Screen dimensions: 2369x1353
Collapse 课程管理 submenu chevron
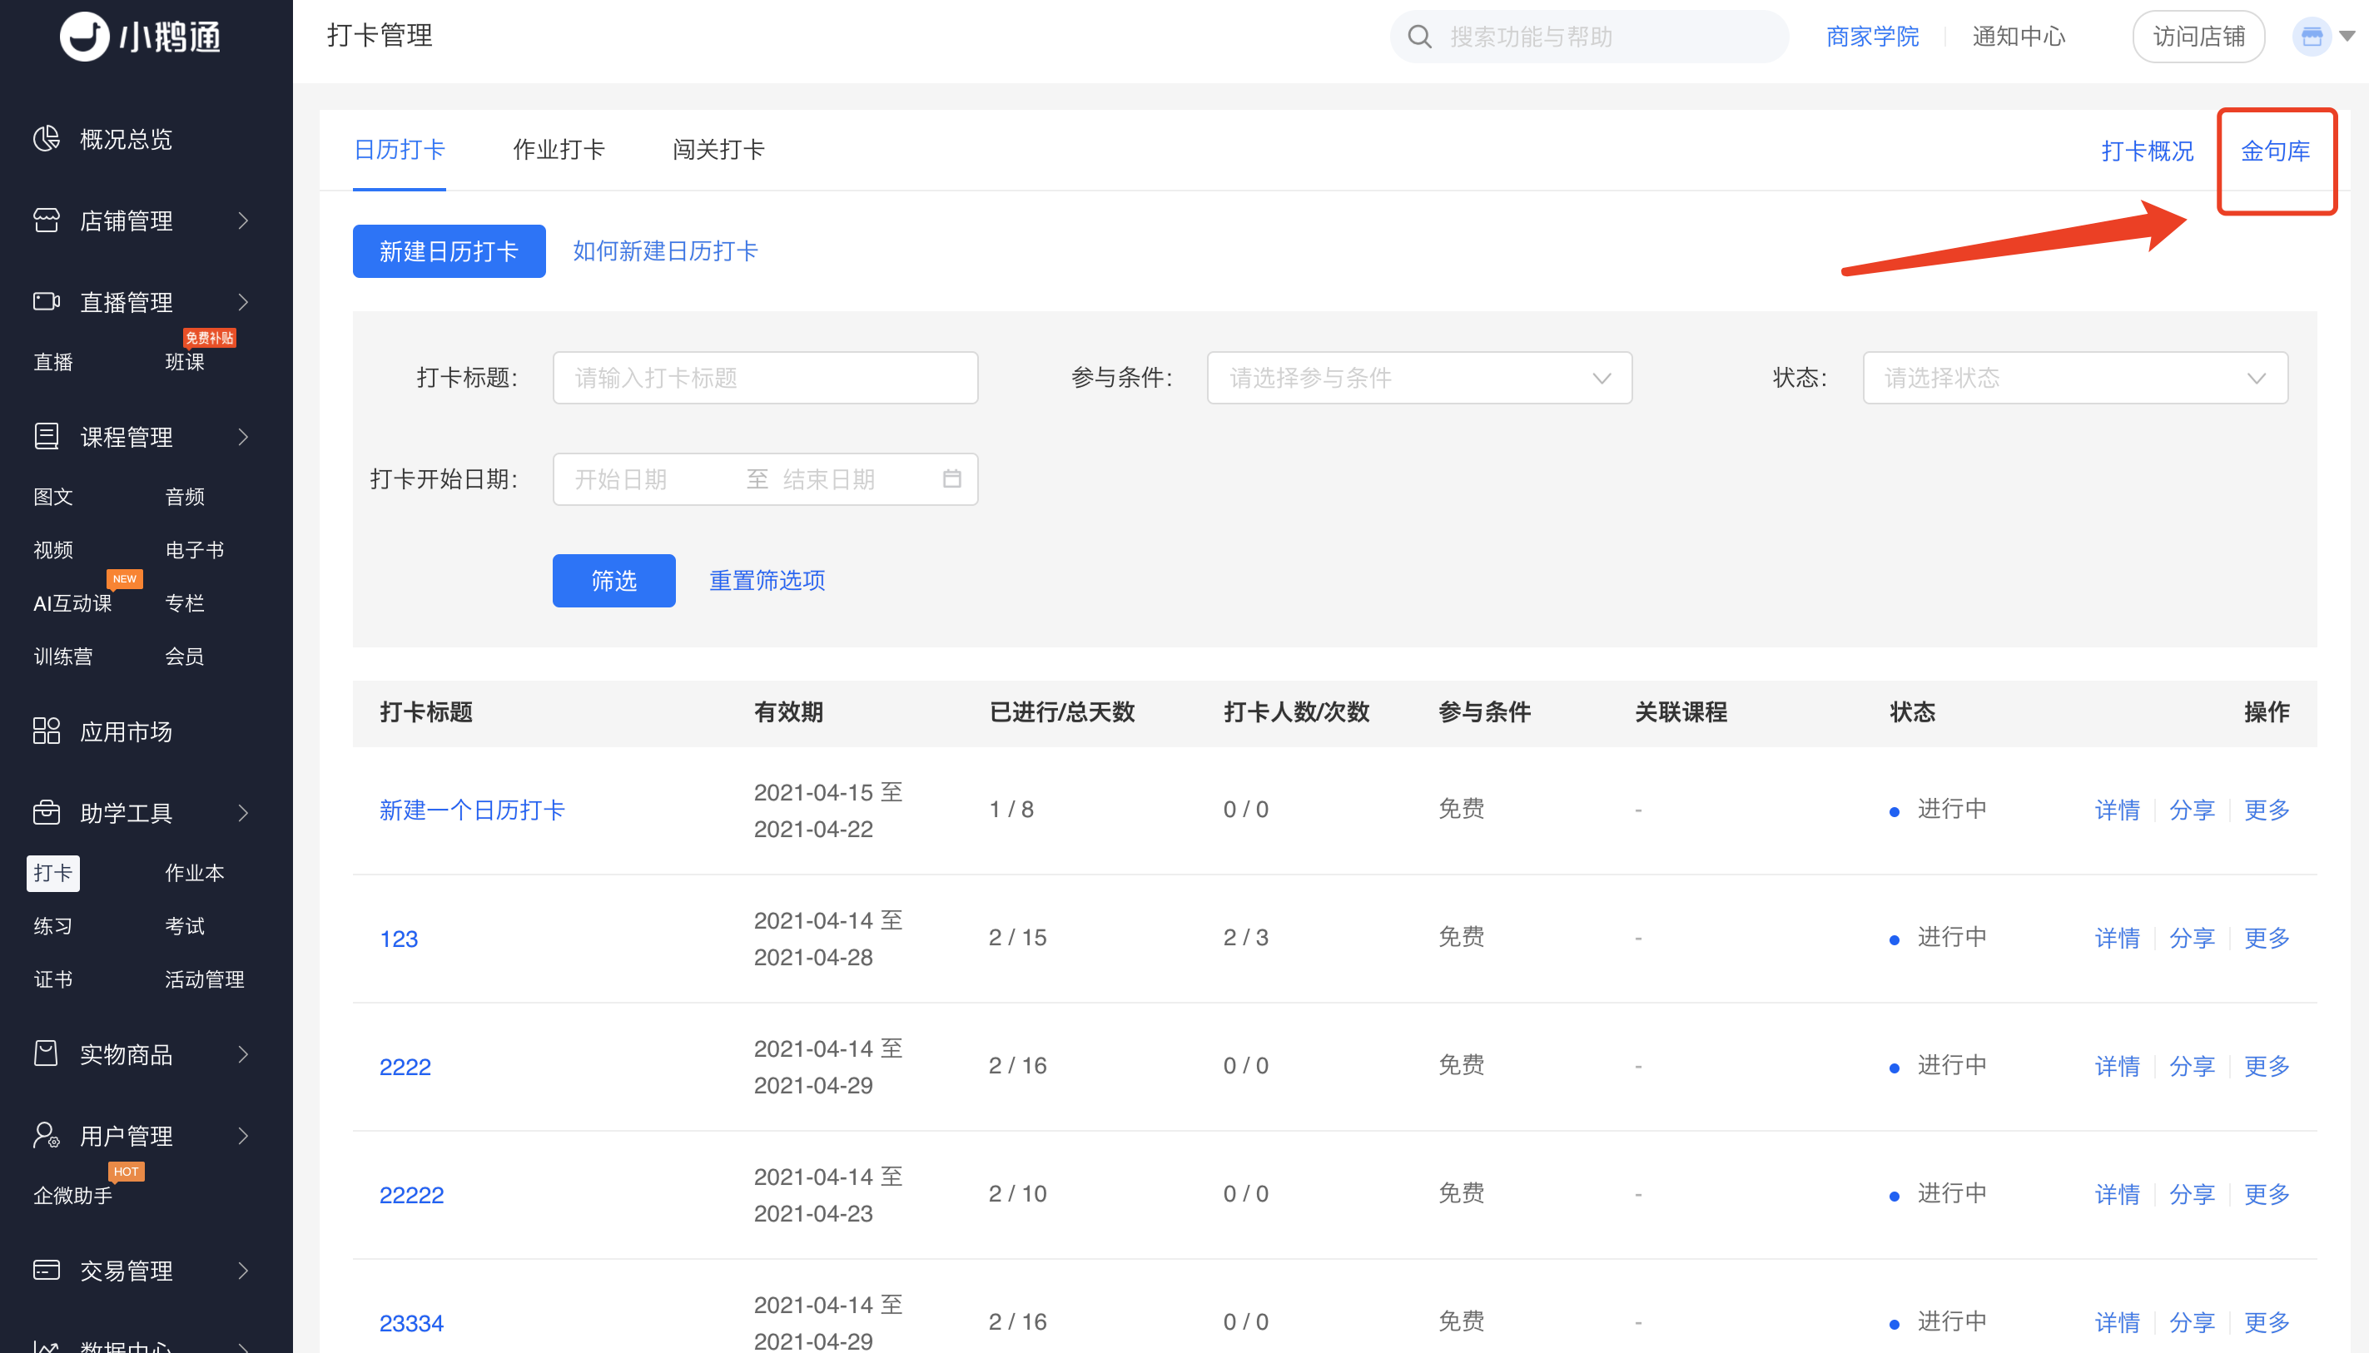[x=244, y=437]
